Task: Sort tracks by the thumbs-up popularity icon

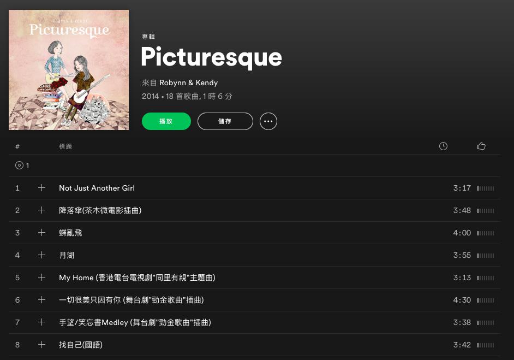Action: (x=481, y=146)
